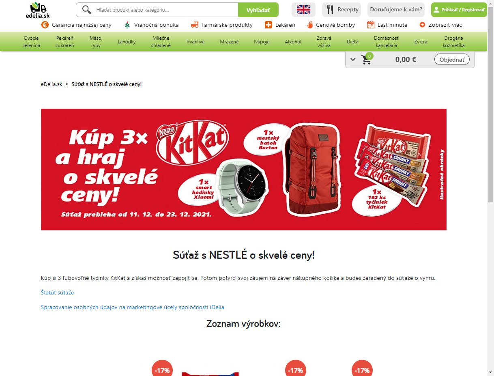Open the Alkohol category menu
Image resolution: width=494 pixels, height=376 pixels.
(x=293, y=42)
